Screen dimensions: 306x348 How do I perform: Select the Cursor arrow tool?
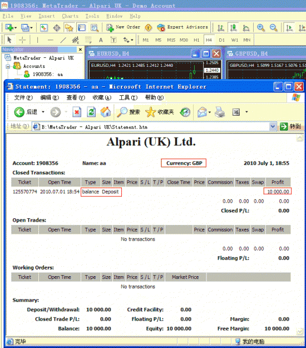pos(9,40)
